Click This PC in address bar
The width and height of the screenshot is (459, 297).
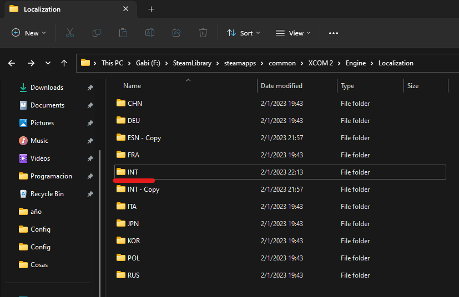pyautogui.click(x=112, y=63)
